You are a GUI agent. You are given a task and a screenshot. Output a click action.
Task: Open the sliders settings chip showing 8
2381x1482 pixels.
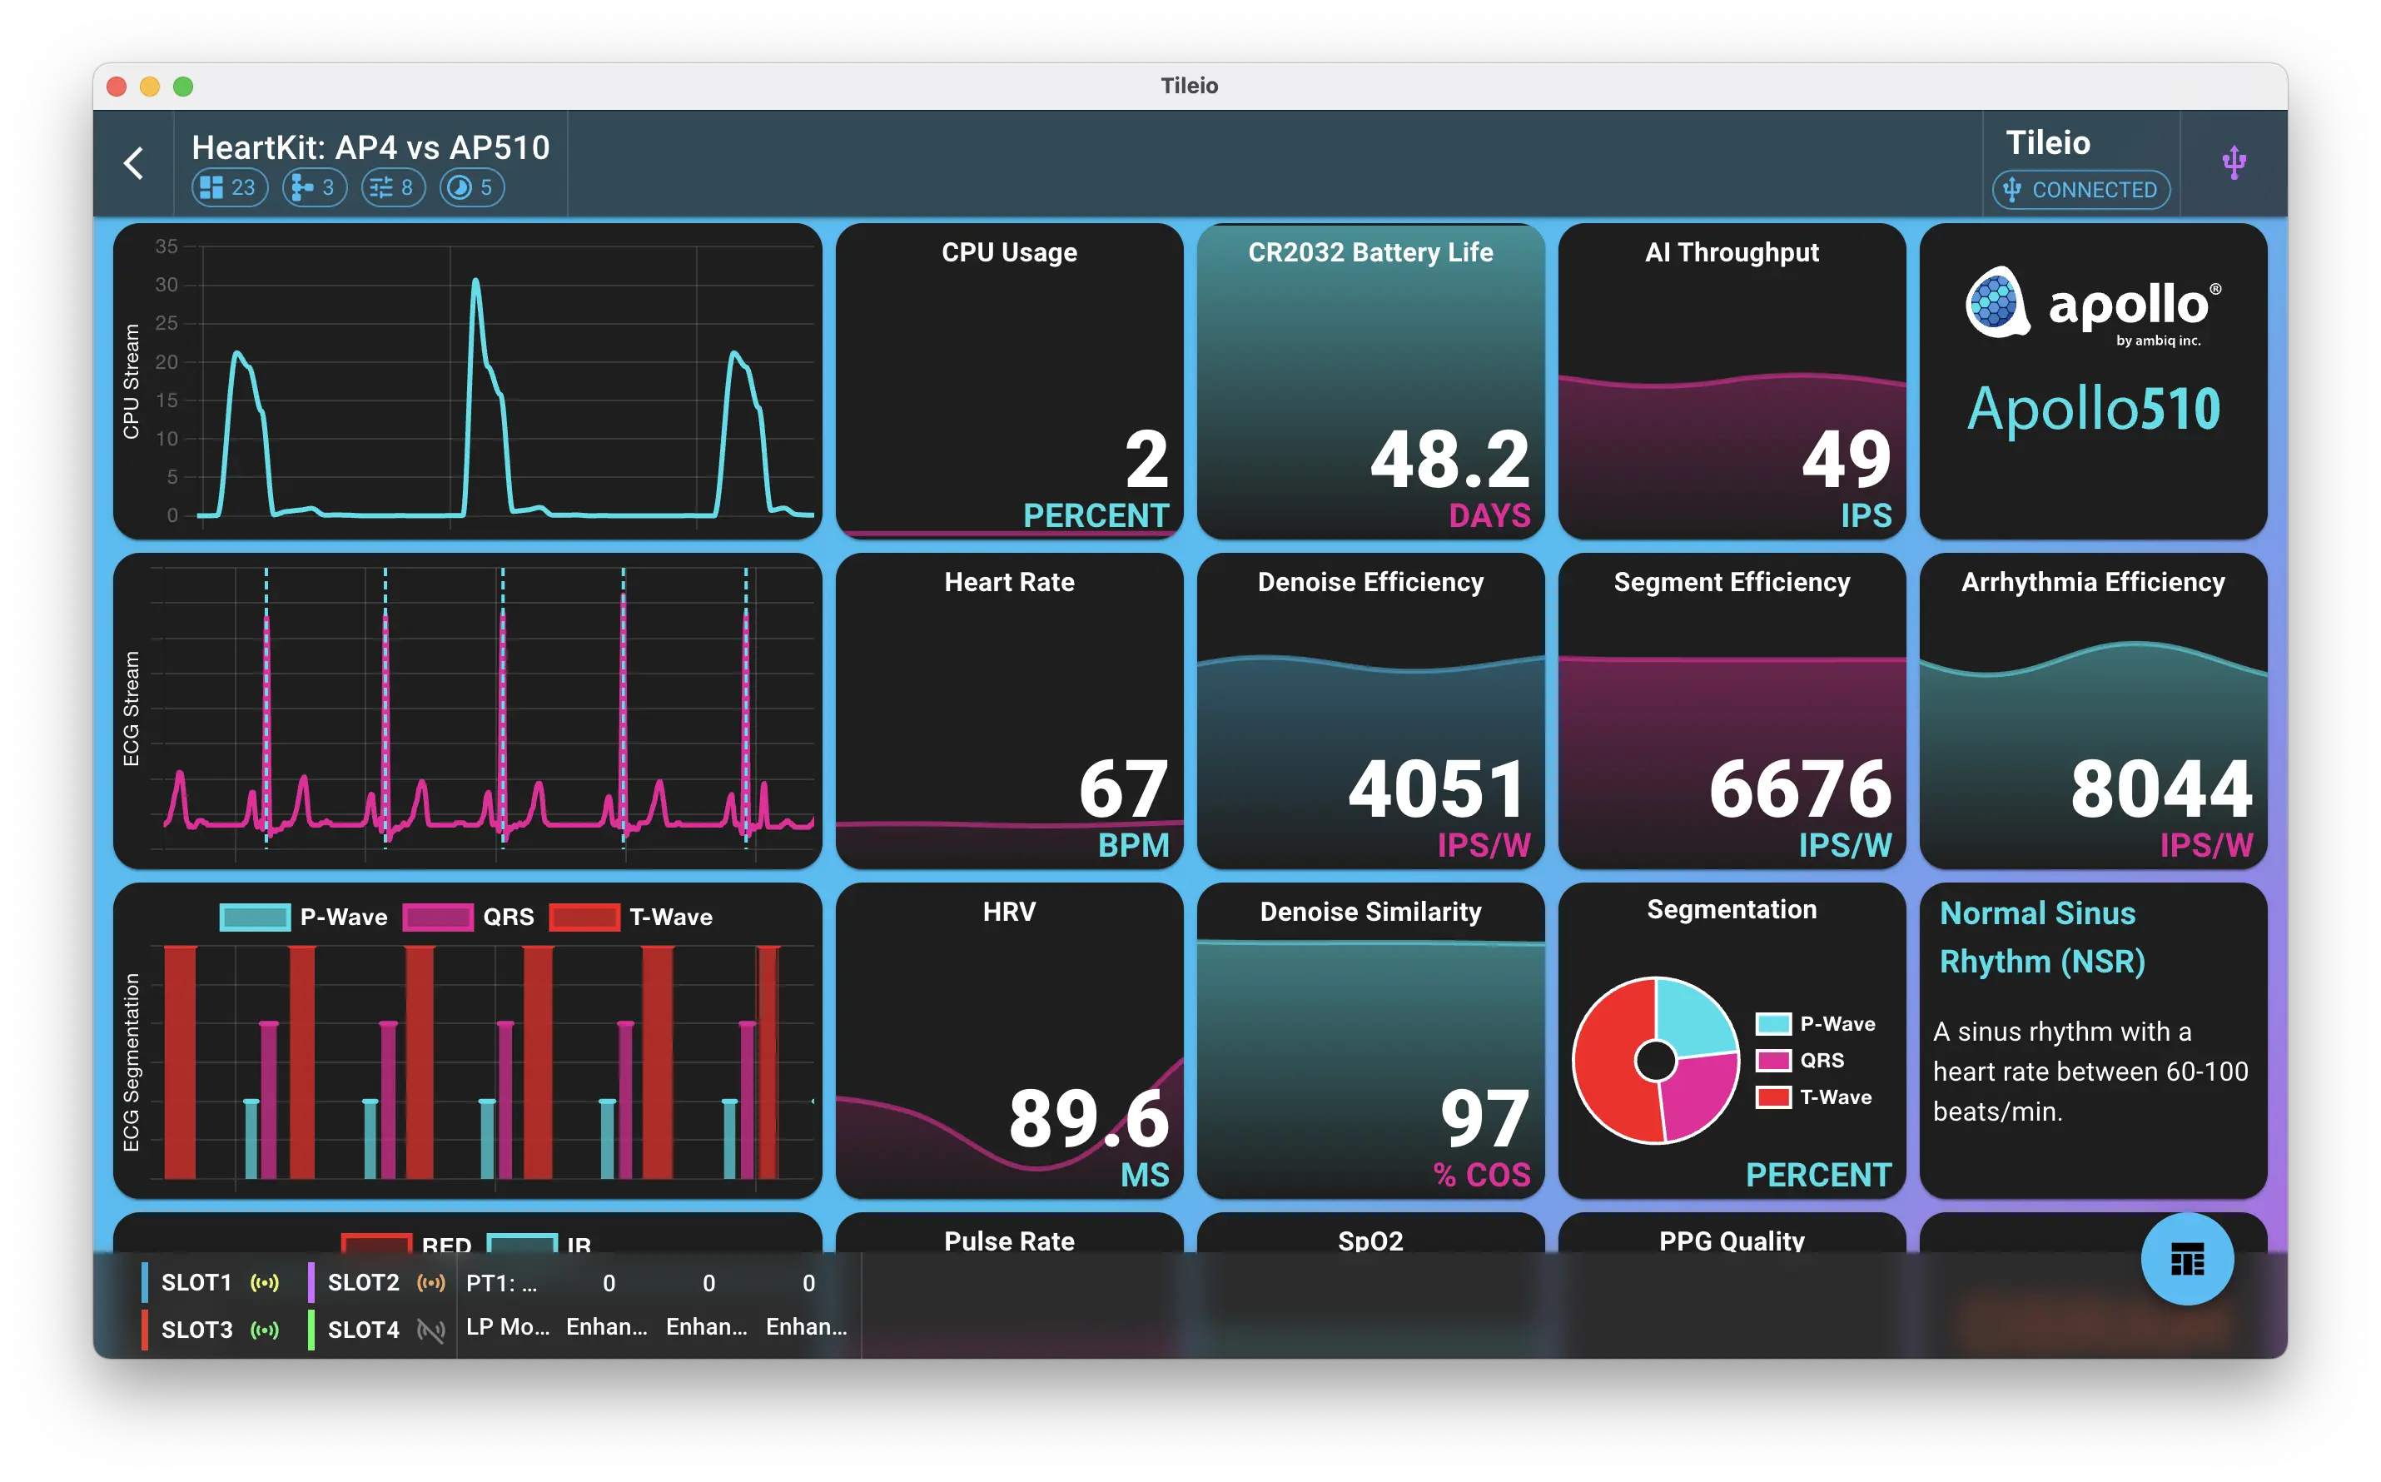pos(393,187)
